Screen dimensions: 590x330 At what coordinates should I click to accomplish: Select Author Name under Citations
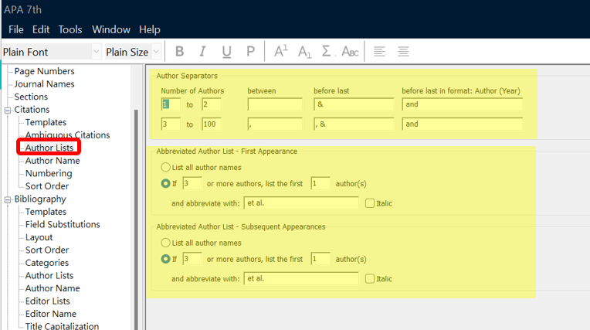[x=53, y=161]
